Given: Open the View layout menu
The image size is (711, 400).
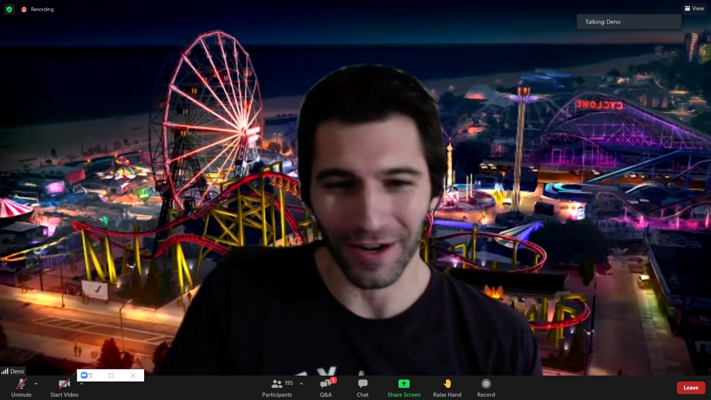Looking at the screenshot, I should (694, 9).
